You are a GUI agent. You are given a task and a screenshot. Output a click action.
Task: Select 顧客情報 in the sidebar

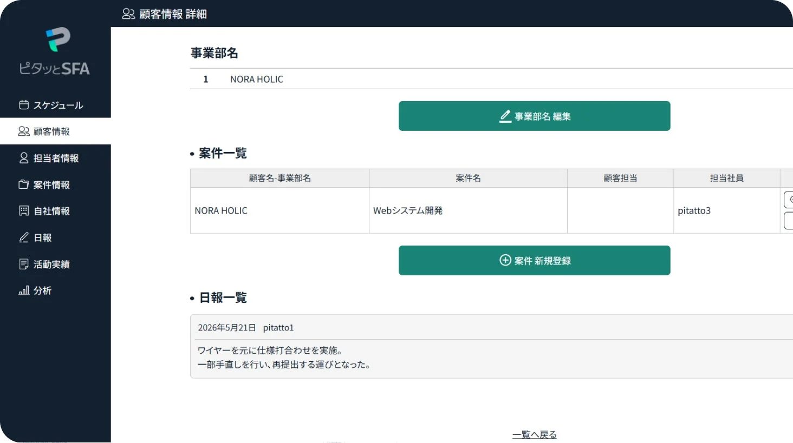coord(55,131)
